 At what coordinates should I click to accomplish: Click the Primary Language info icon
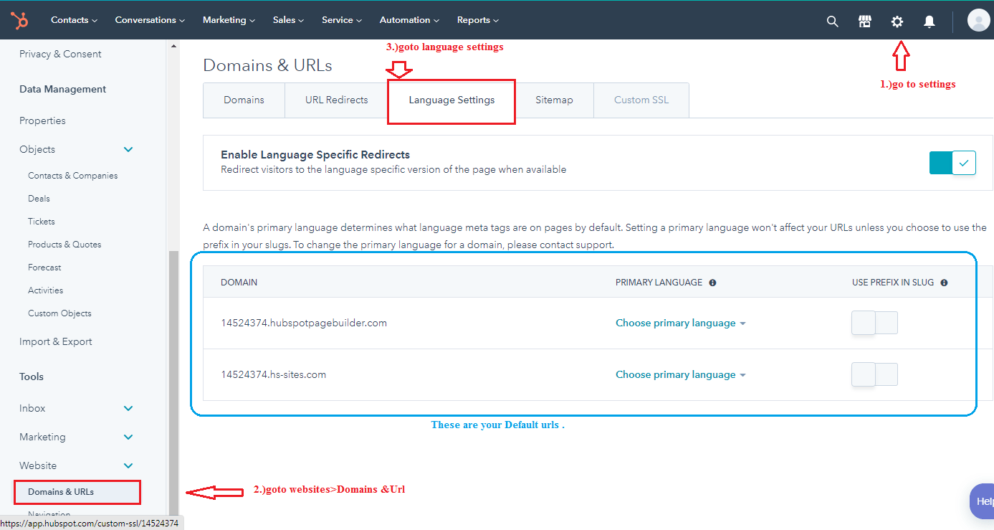click(712, 282)
